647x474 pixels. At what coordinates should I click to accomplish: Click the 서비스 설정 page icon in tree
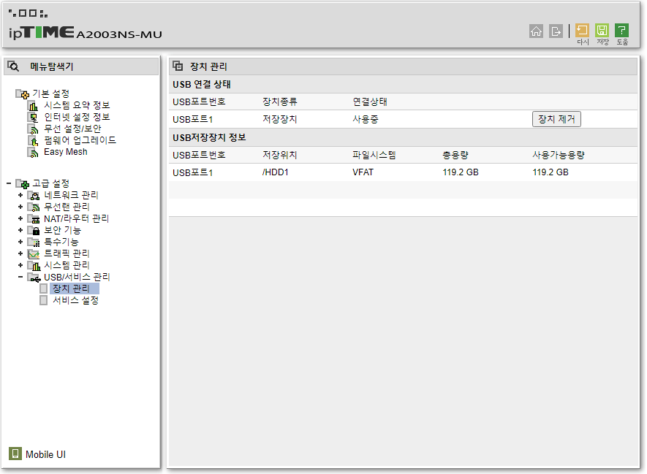click(x=43, y=300)
